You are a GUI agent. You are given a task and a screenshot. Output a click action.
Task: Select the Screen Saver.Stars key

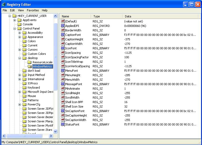point(40,130)
